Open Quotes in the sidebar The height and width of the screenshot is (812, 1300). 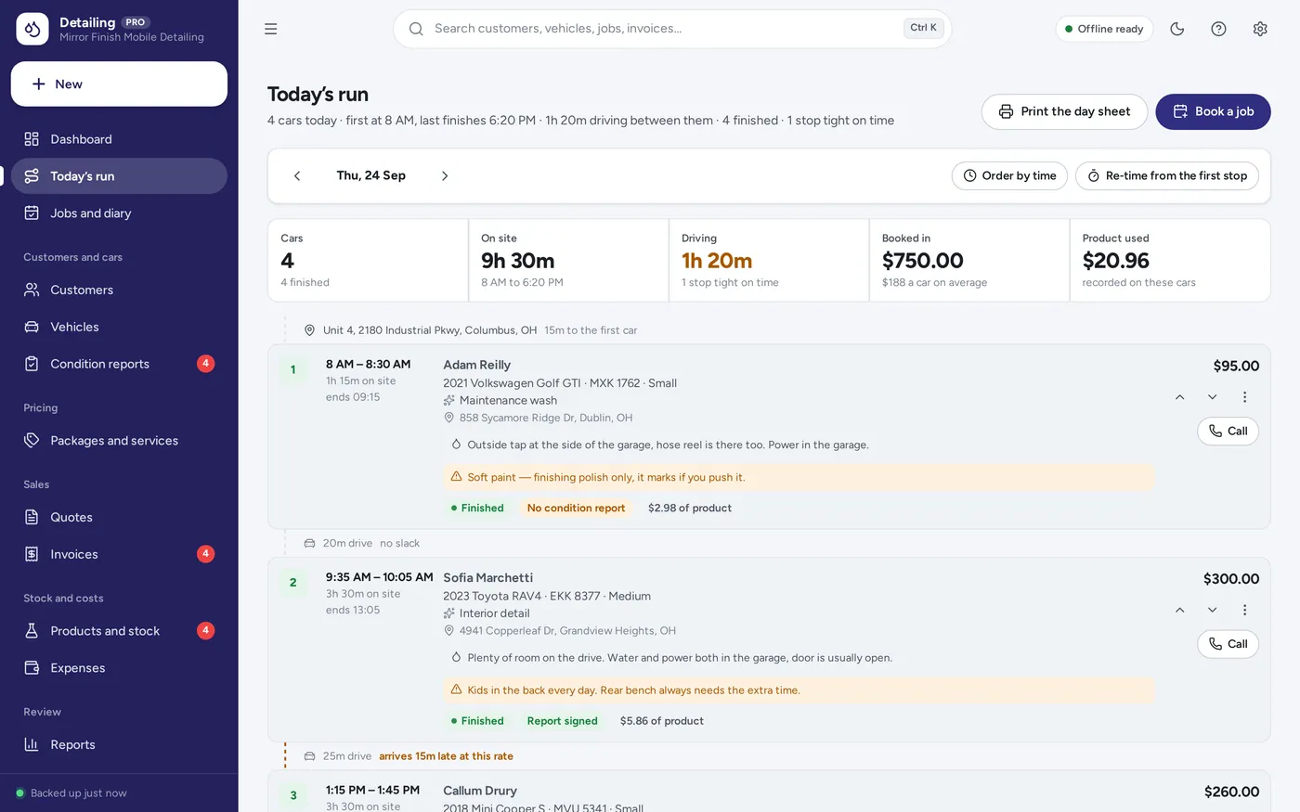[119, 517]
